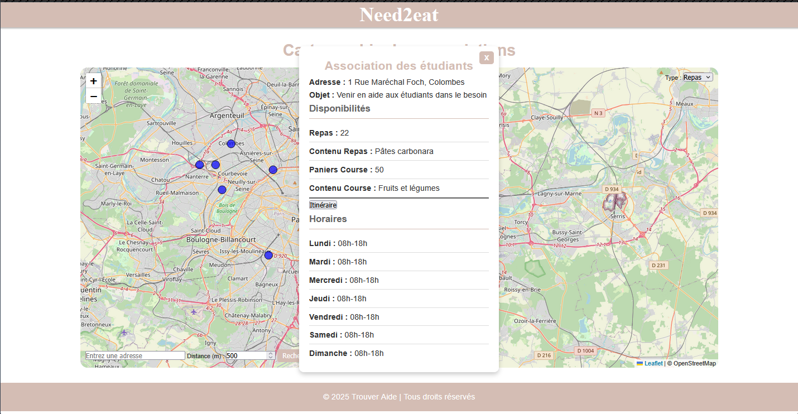Zoom in on the map

click(x=94, y=81)
